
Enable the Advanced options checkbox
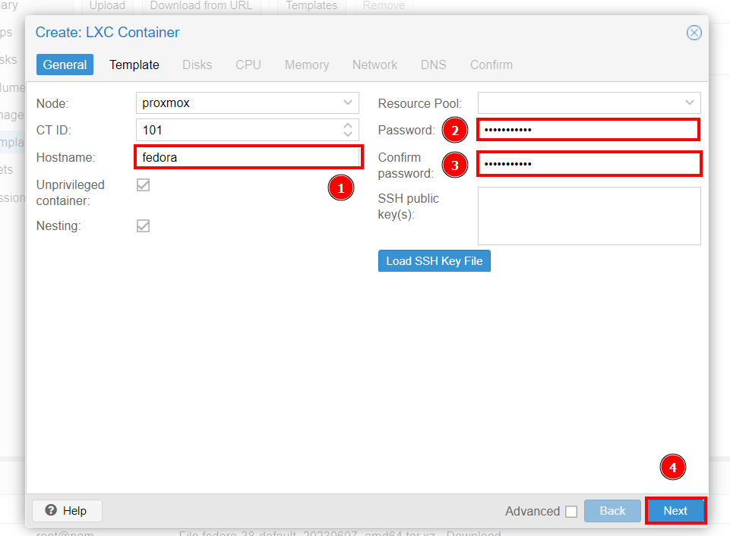point(571,512)
